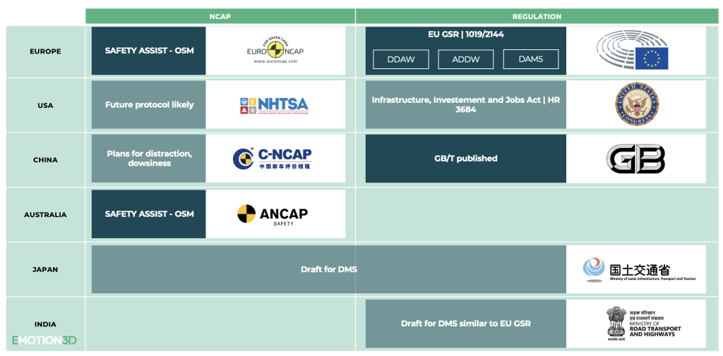Select the ADDW box
723x356 pixels.
click(466, 59)
